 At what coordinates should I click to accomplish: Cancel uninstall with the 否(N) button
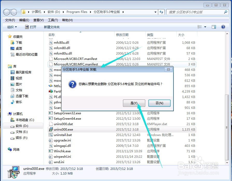point(159,103)
